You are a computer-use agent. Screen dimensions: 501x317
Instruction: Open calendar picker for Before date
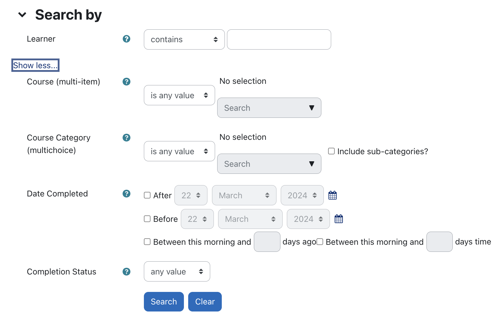coord(338,219)
